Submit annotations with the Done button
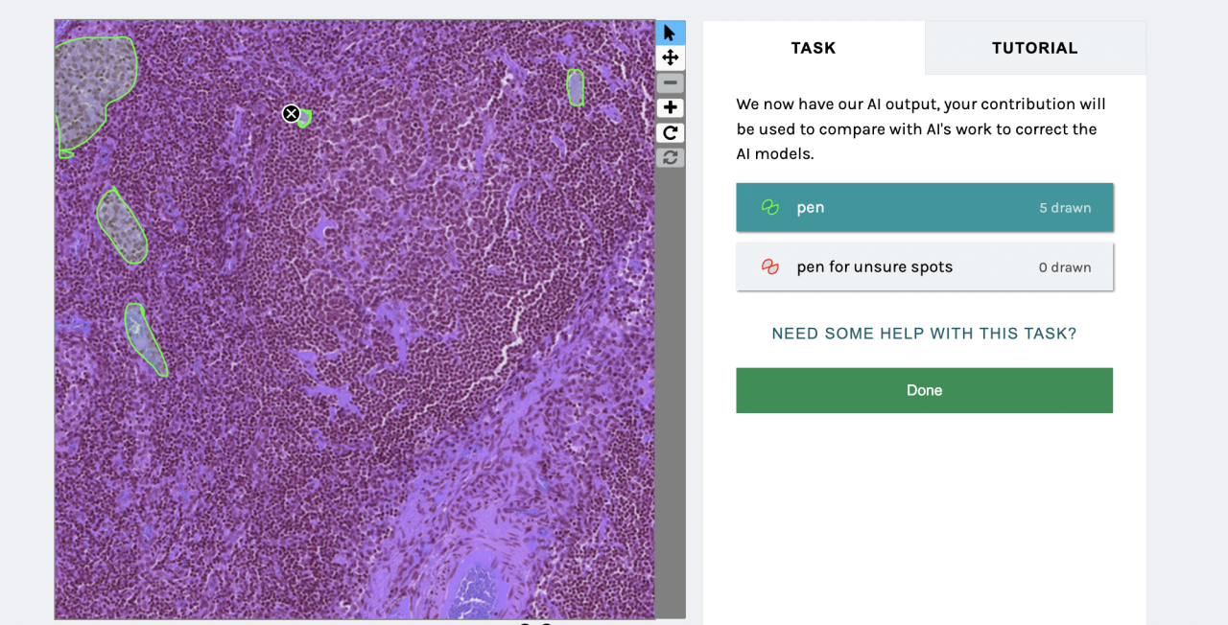This screenshot has width=1228, height=625. 925,390
